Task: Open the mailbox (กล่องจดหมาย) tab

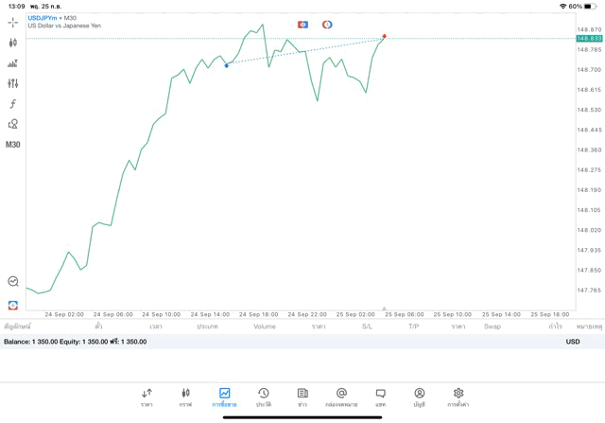Action: [341, 397]
